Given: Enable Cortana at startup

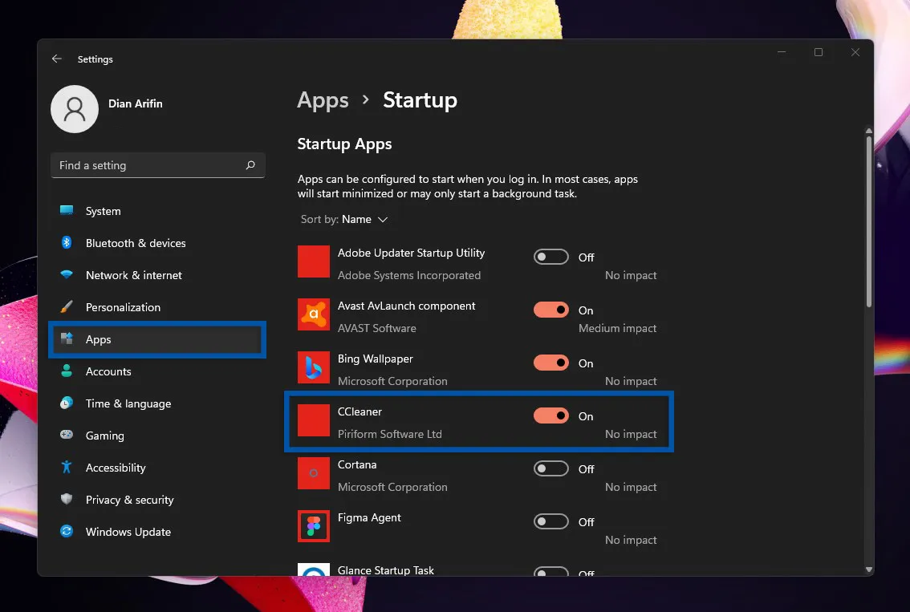Looking at the screenshot, I should 550,468.
